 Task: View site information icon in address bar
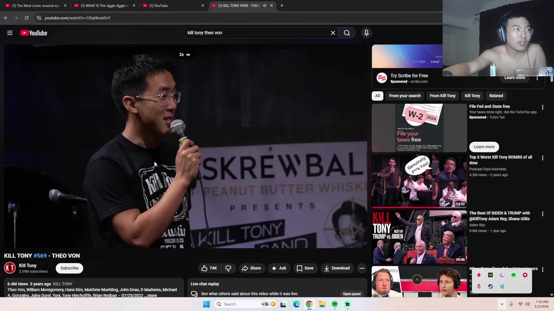click(x=39, y=18)
